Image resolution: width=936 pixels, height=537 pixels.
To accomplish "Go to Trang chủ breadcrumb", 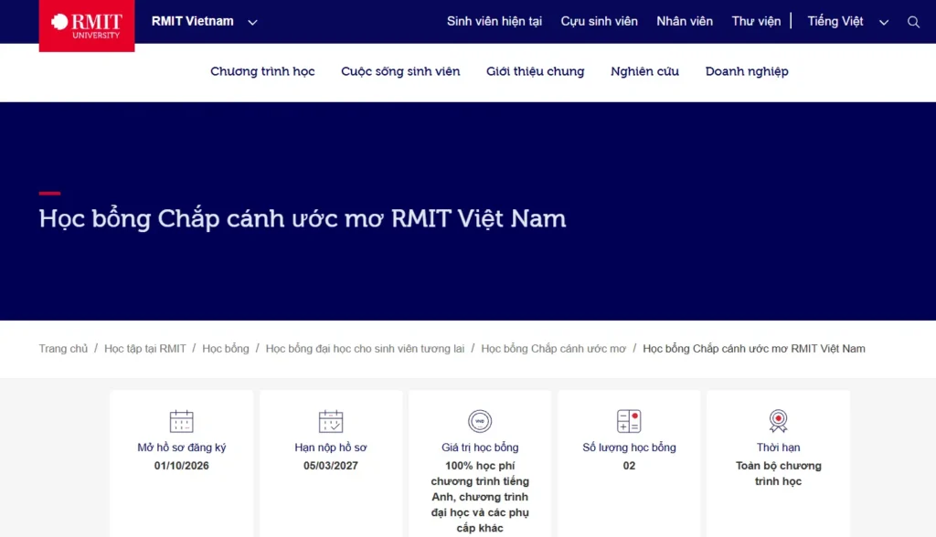I will [x=63, y=349].
